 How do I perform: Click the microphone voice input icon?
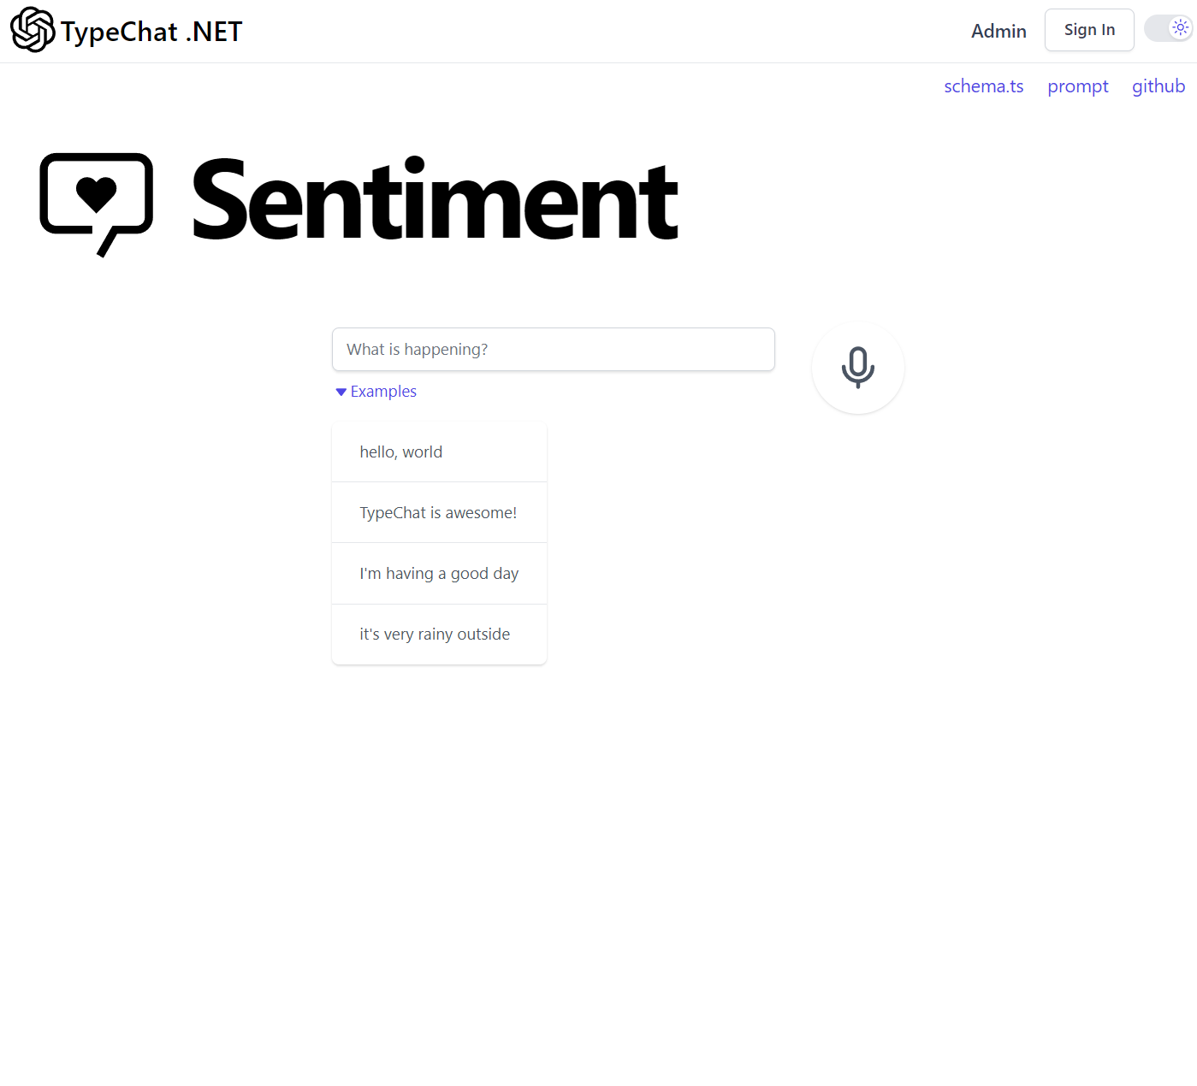point(857,368)
